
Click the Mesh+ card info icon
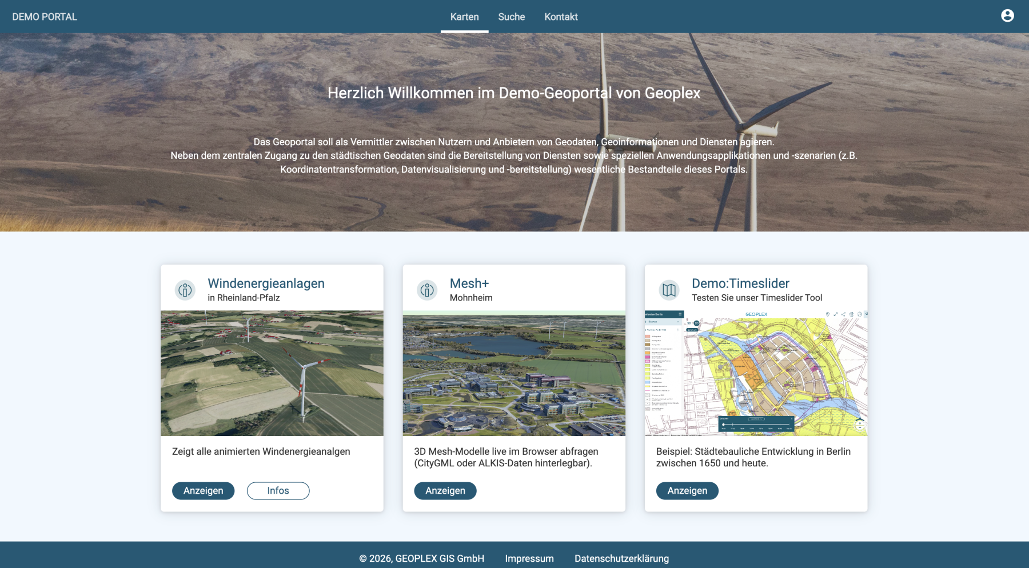[x=426, y=290]
